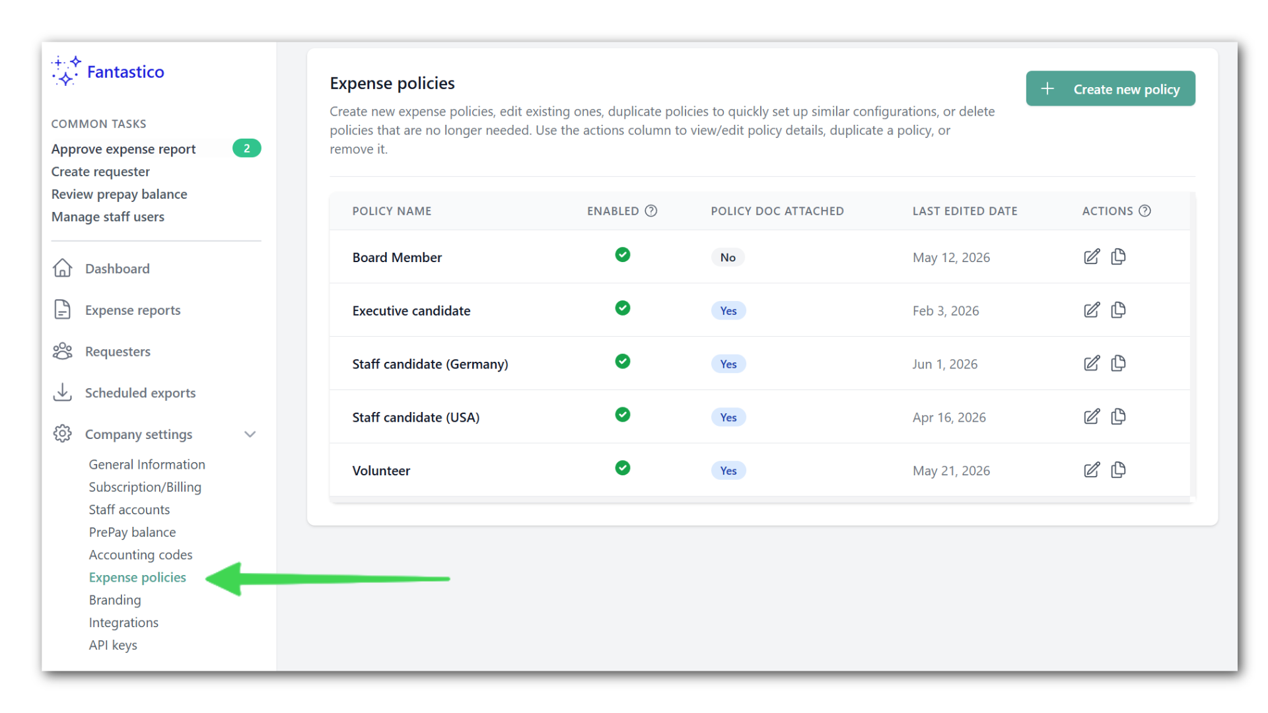Viewport: 1268px width, 713px height.
Task: Duplicate the Volunteer policy
Action: (x=1118, y=470)
